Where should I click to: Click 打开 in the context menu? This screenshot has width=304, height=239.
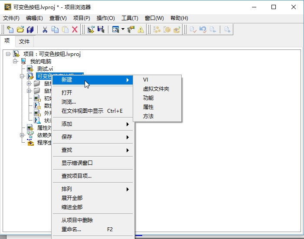(93, 92)
